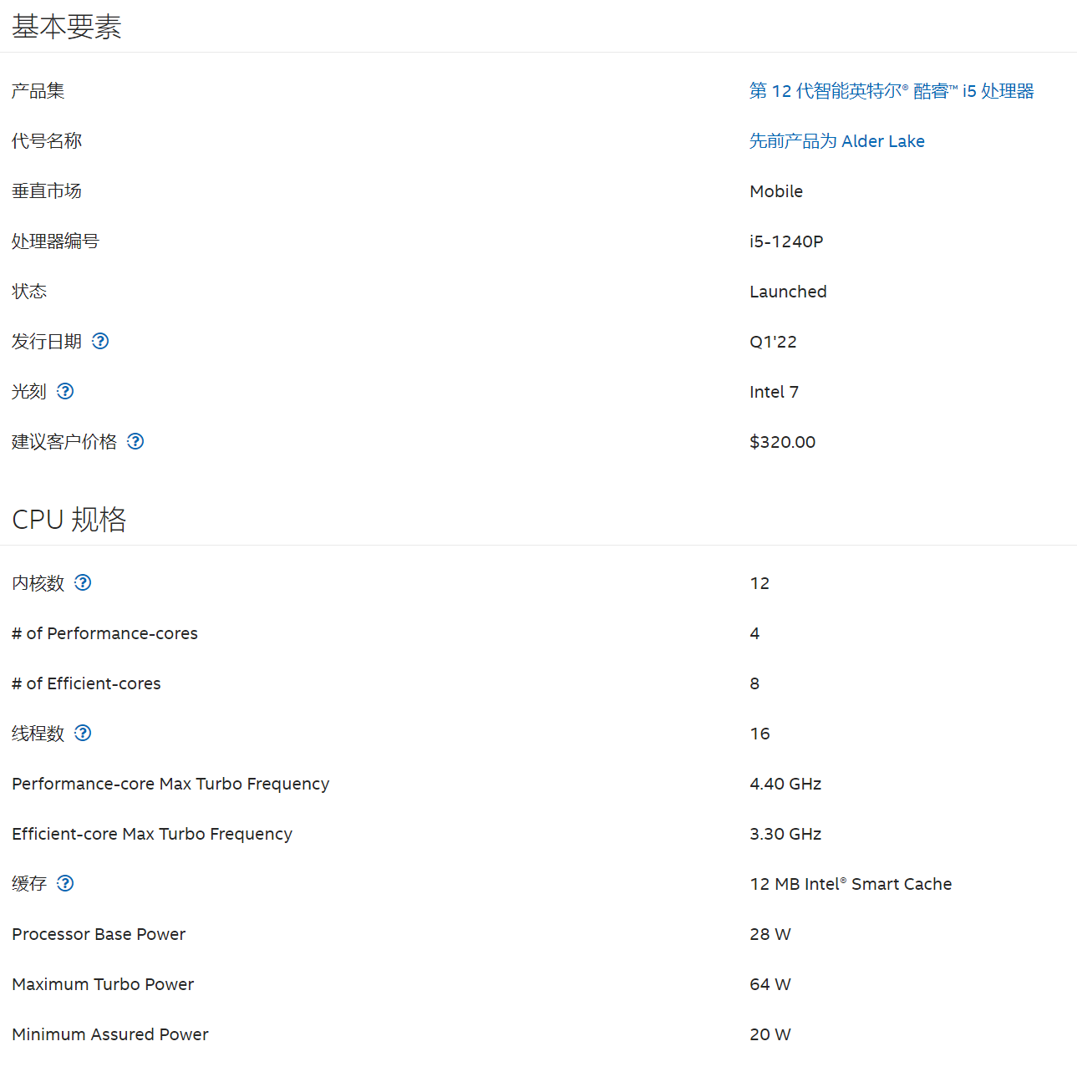This screenshot has height=1087, width=1077.
Task: Select the 基本要素 section heading
Action: 67,27
